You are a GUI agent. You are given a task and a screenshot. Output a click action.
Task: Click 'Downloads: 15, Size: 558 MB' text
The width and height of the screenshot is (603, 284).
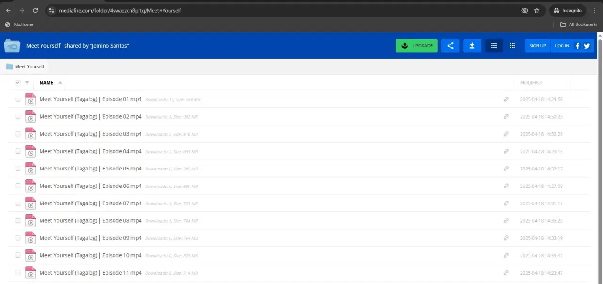(x=173, y=100)
